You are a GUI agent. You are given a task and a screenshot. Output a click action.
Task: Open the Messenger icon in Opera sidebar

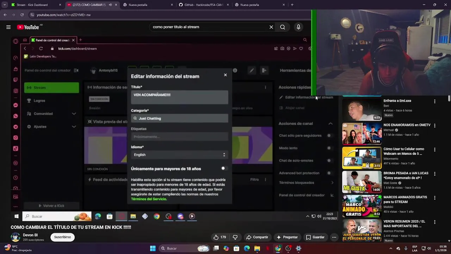pyautogui.click(x=16, y=105)
